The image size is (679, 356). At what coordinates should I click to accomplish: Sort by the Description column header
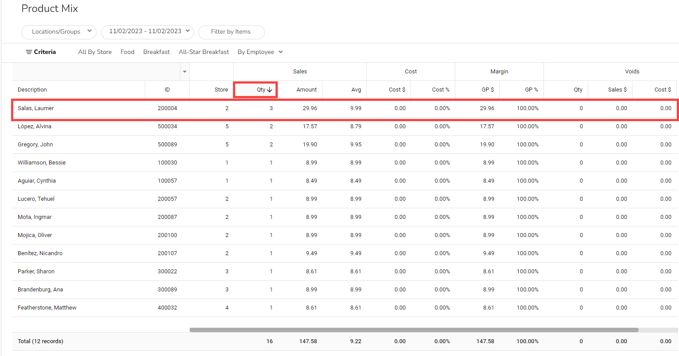point(32,90)
